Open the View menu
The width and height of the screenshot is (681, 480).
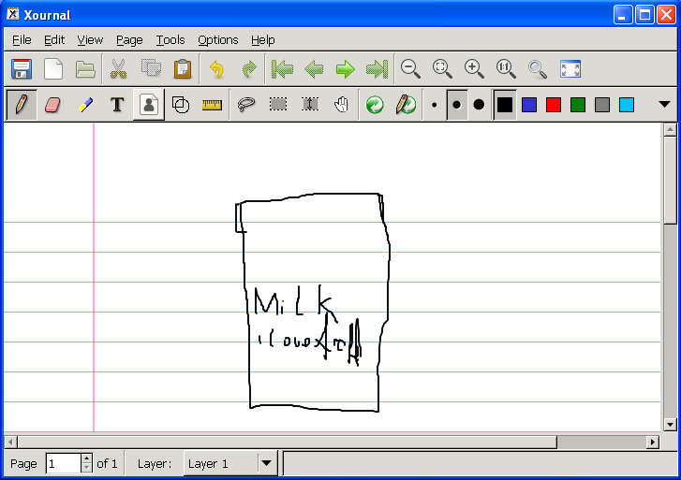(x=90, y=40)
